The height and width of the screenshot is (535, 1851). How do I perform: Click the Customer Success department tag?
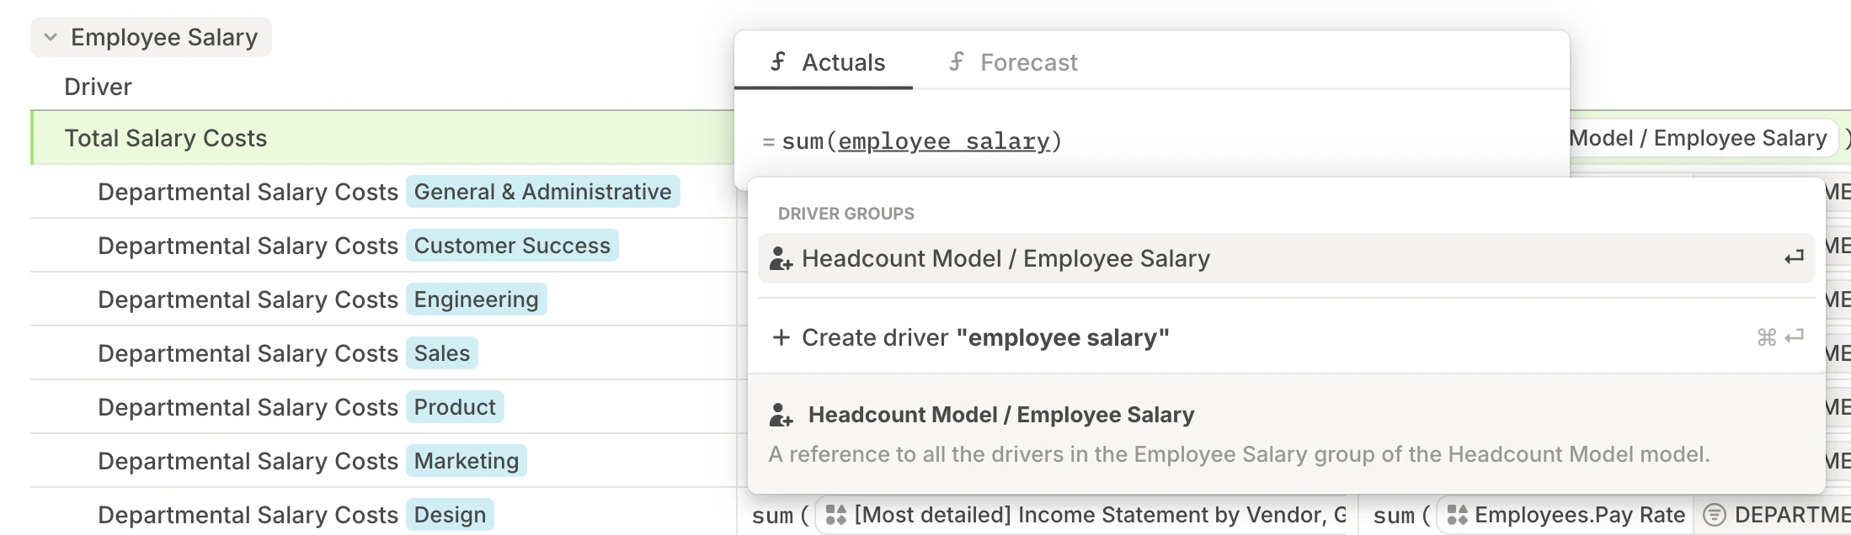(x=512, y=246)
